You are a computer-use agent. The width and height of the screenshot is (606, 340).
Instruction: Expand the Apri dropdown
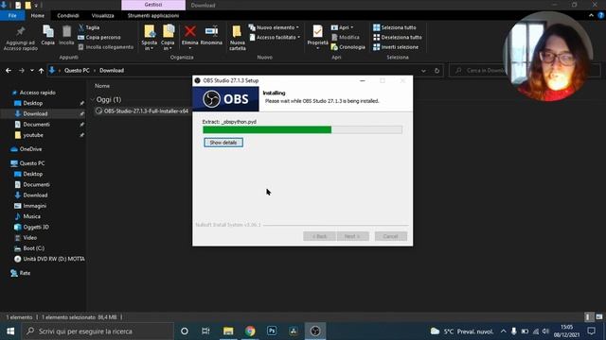click(342, 27)
